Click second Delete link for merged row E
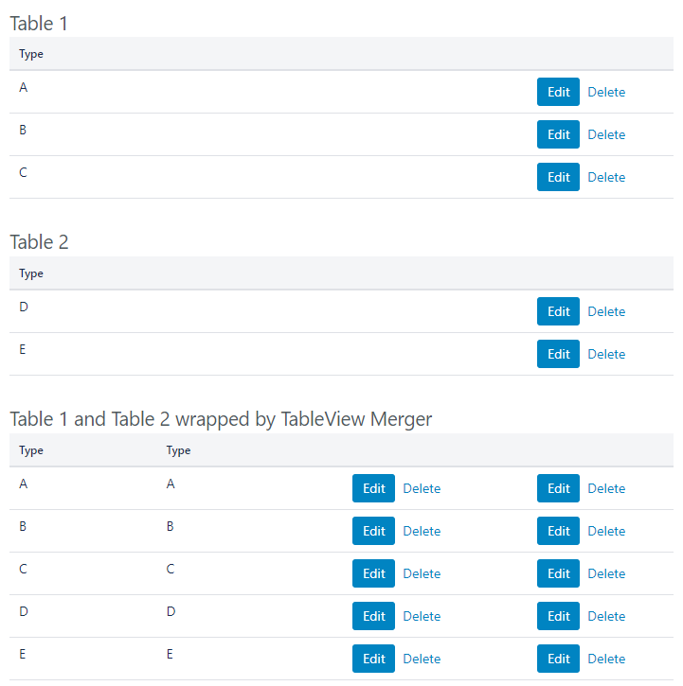 606,659
